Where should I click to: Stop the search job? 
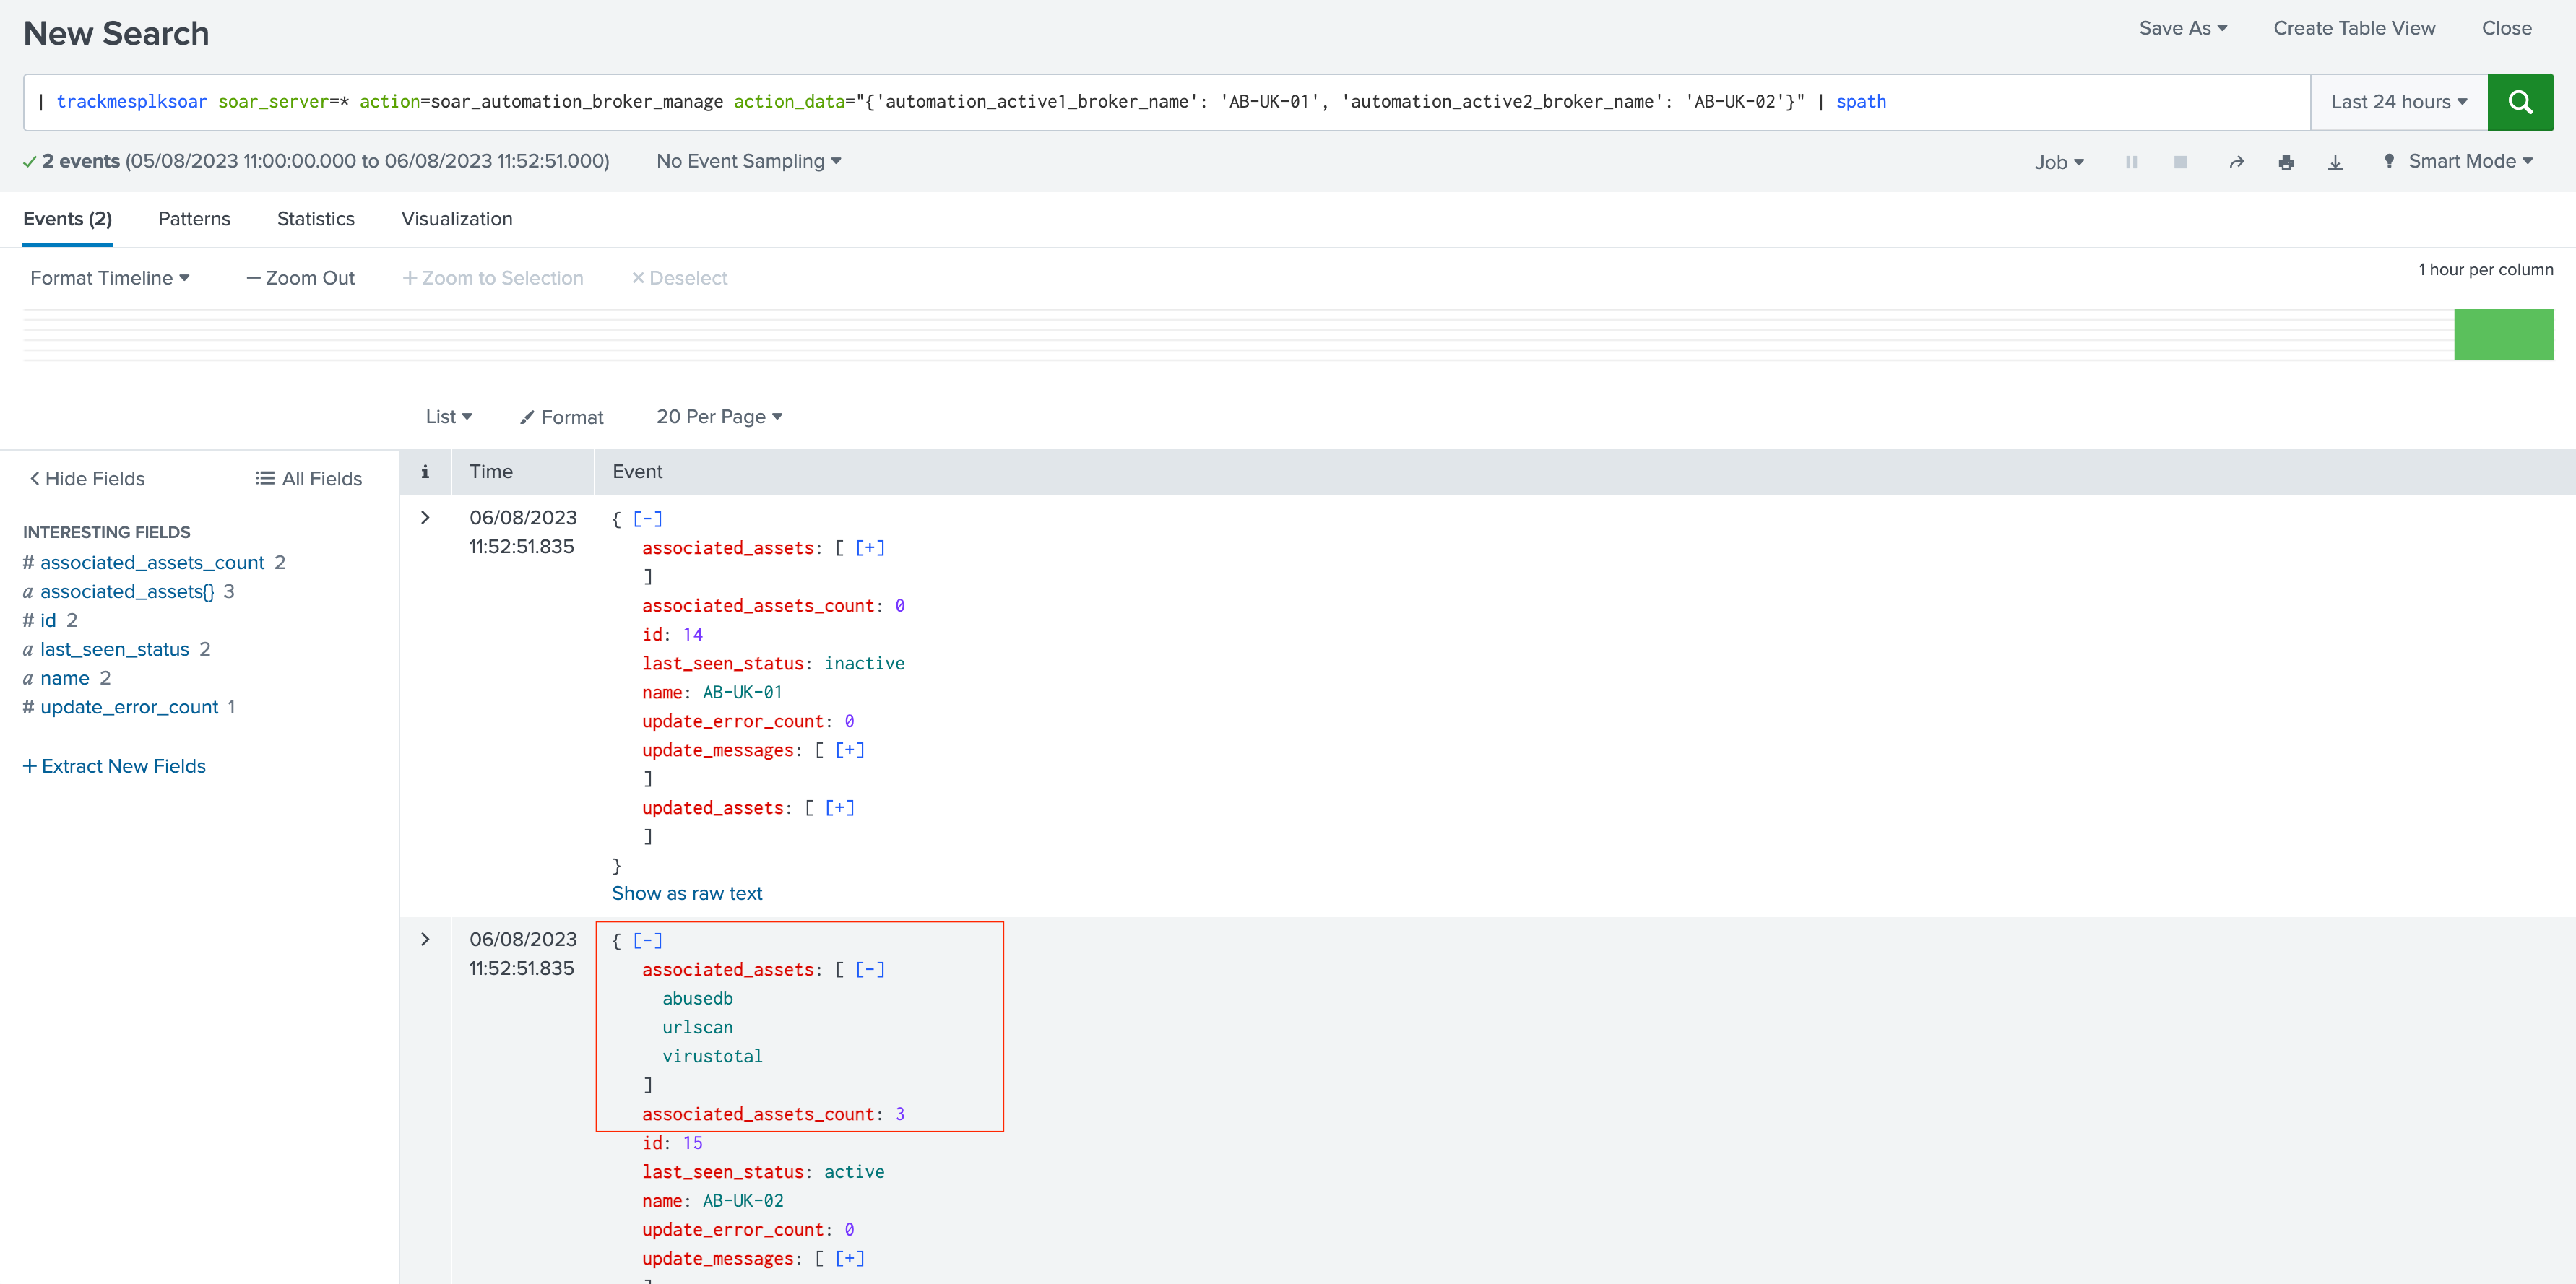point(2180,162)
